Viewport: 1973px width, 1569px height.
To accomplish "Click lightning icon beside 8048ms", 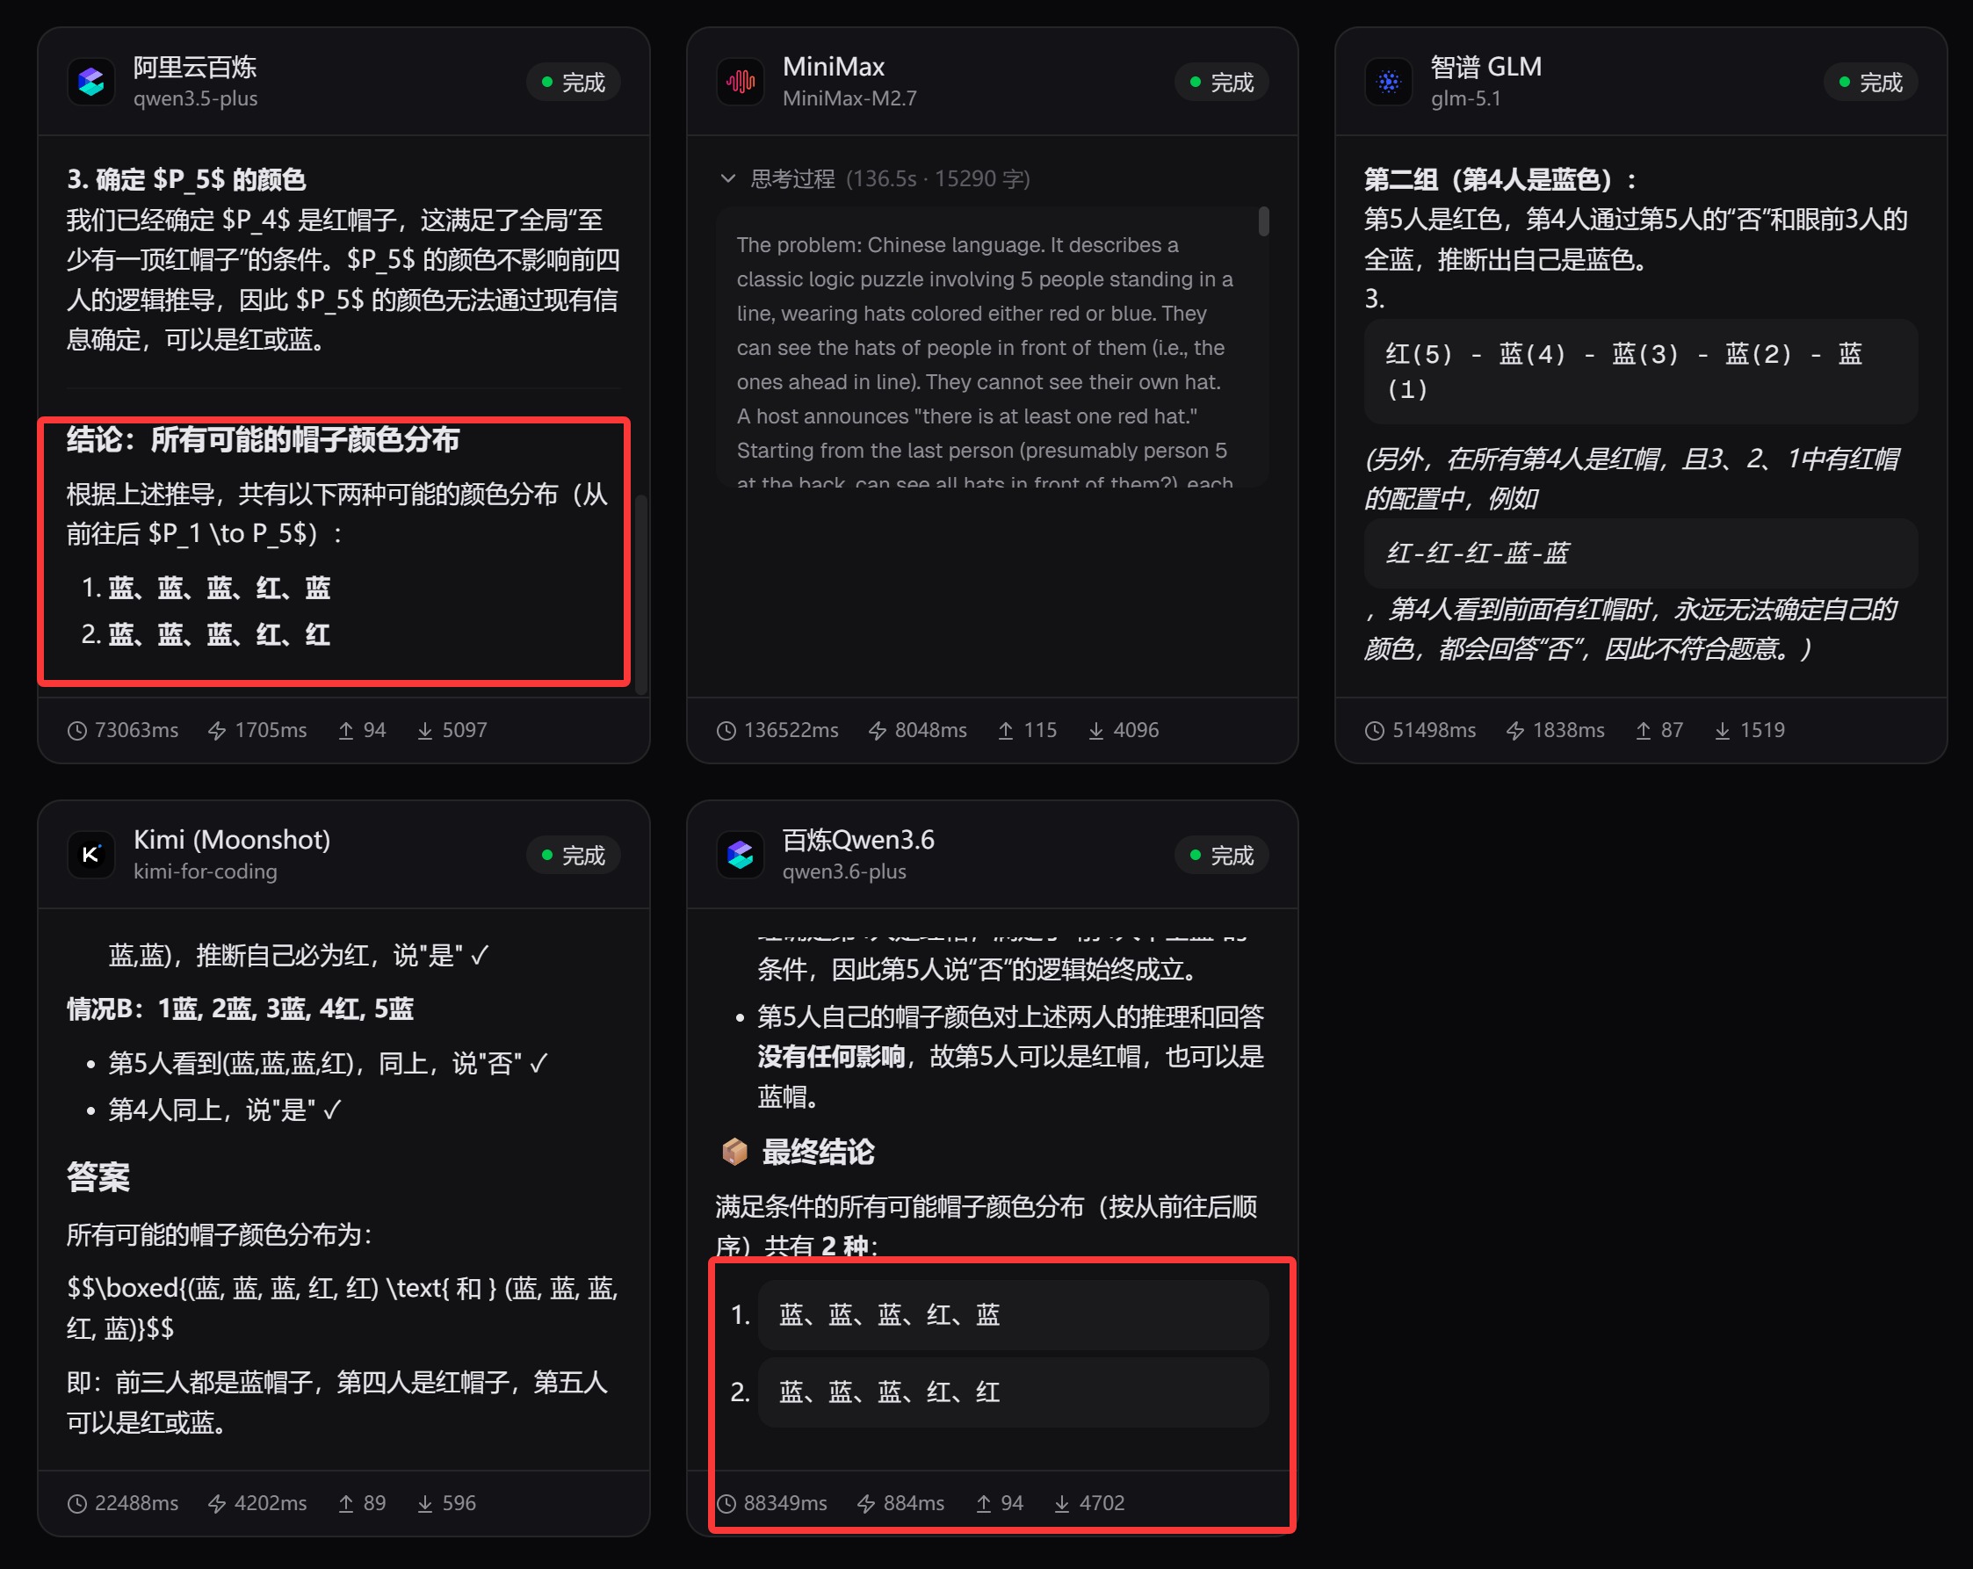I will pyautogui.click(x=877, y=731).
